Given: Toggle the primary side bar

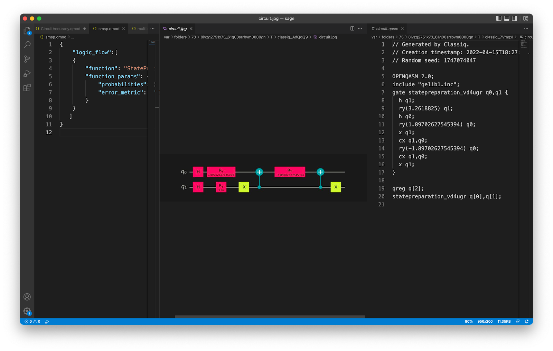Looking at the screenshot, I should coord(499,18).
